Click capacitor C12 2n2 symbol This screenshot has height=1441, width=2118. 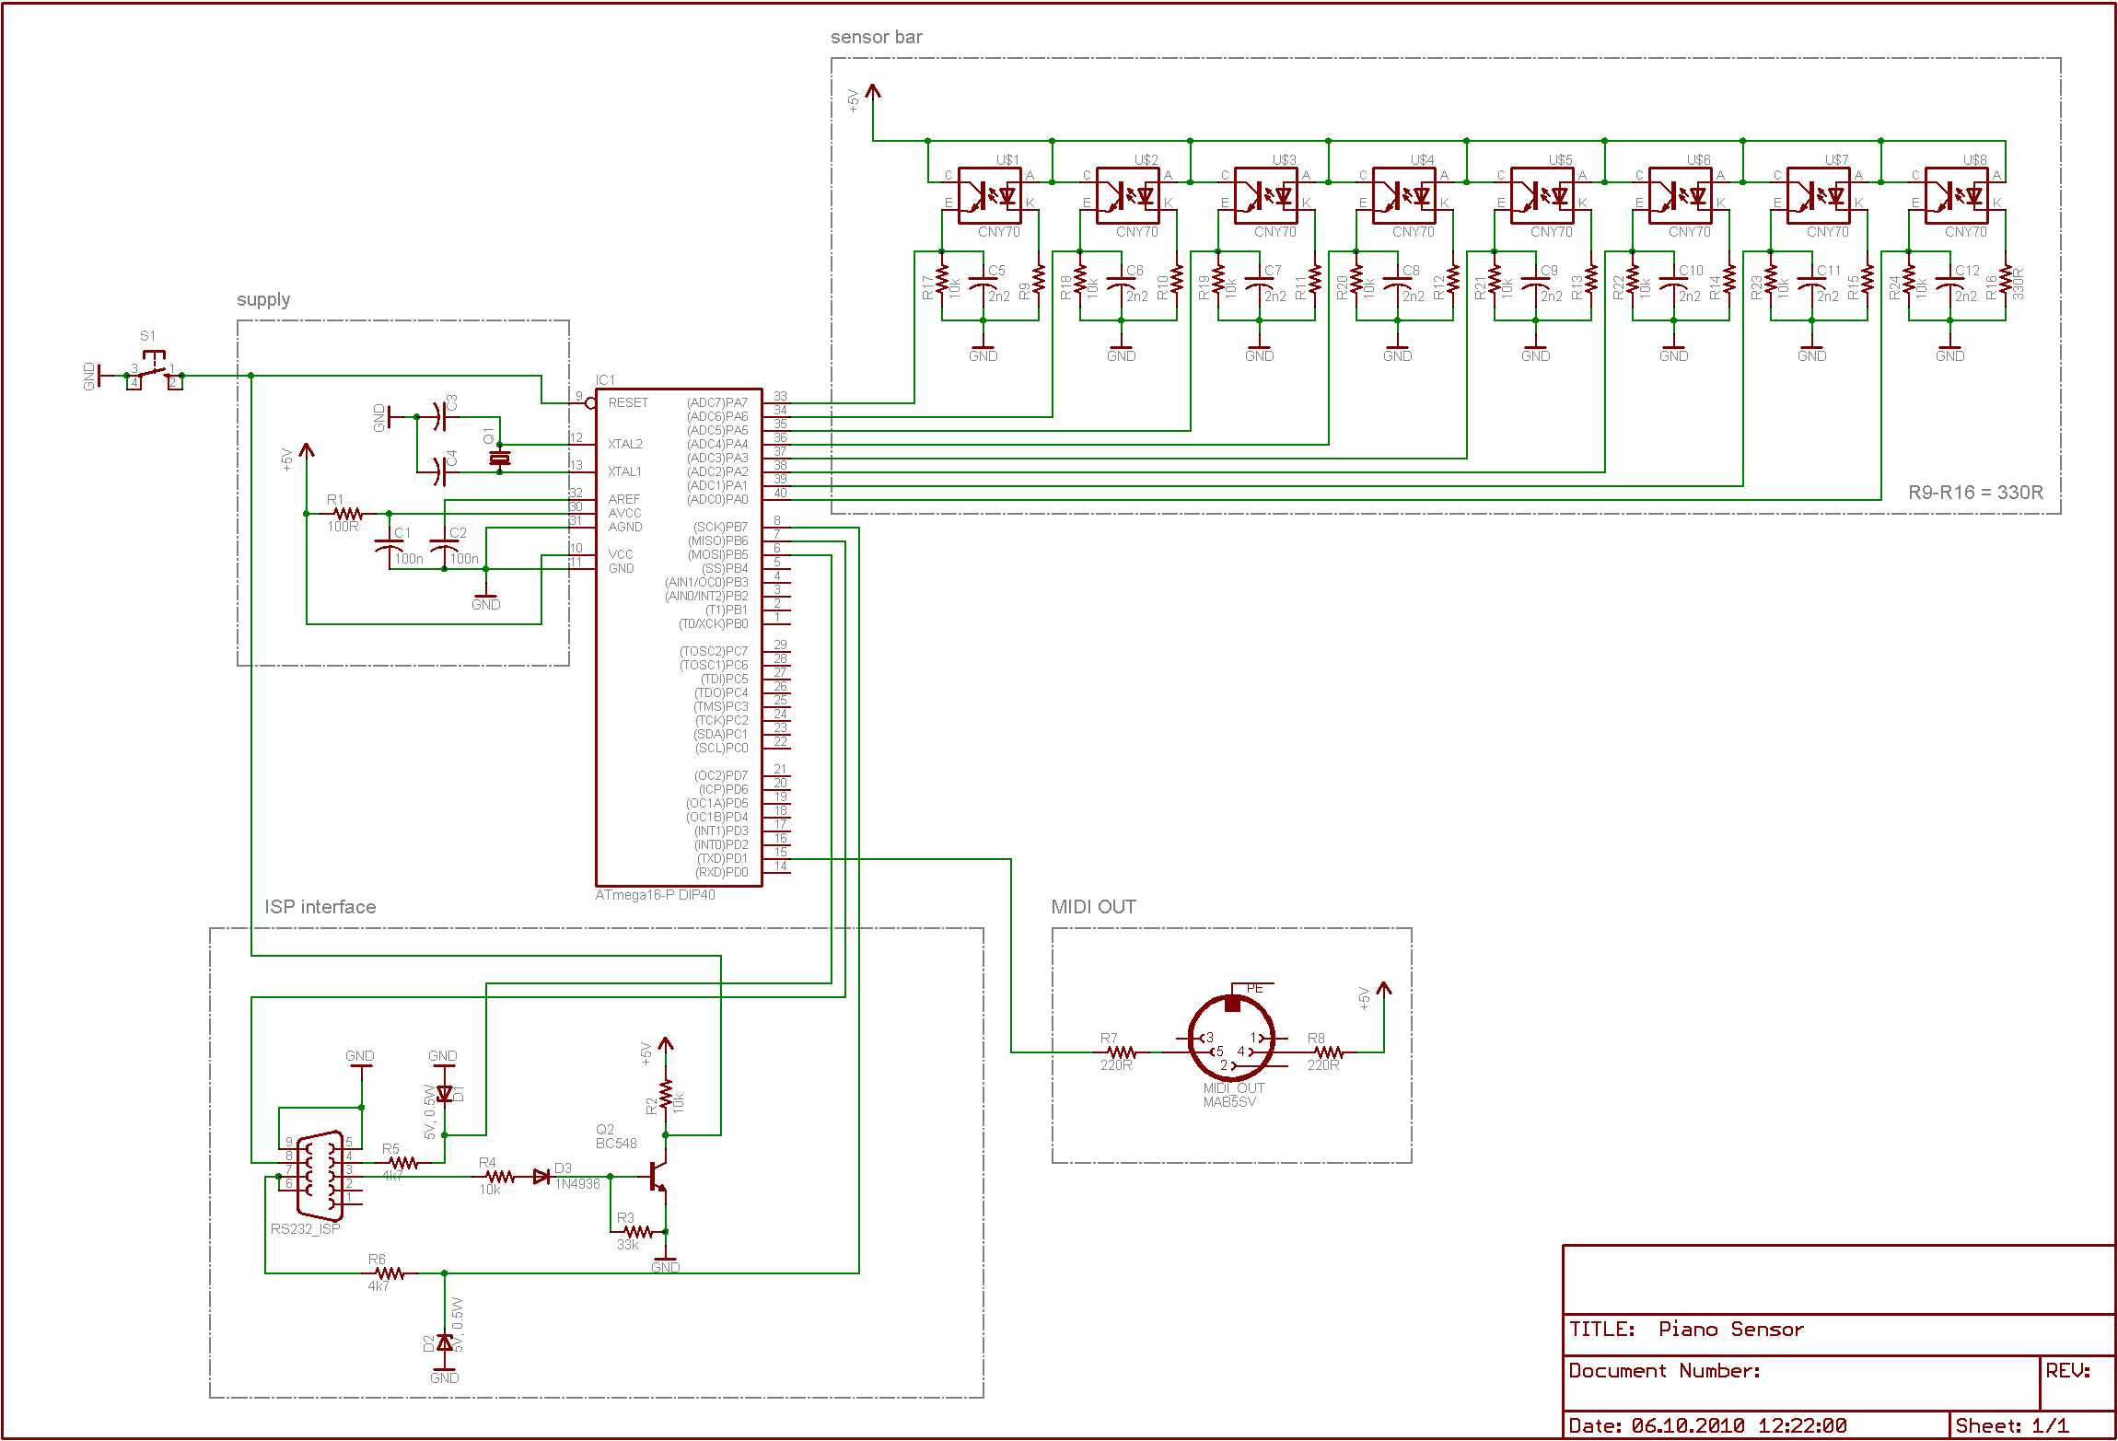(1949, 284)
